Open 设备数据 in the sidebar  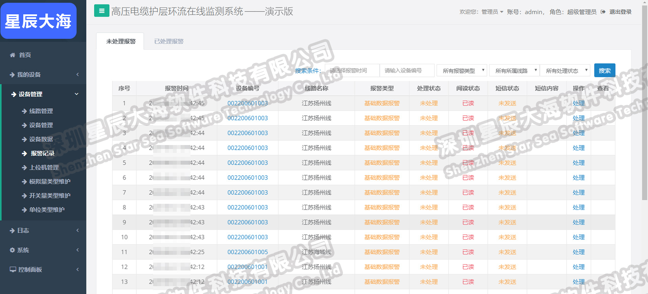point(41,140)
